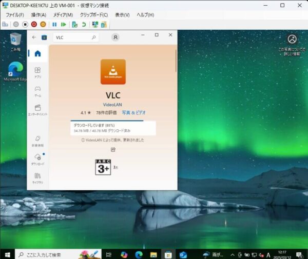Select the Microsoft Edge desktop shortcut
Screen dimensions: 308x259
pyautogui.click(x=15, y=71)
